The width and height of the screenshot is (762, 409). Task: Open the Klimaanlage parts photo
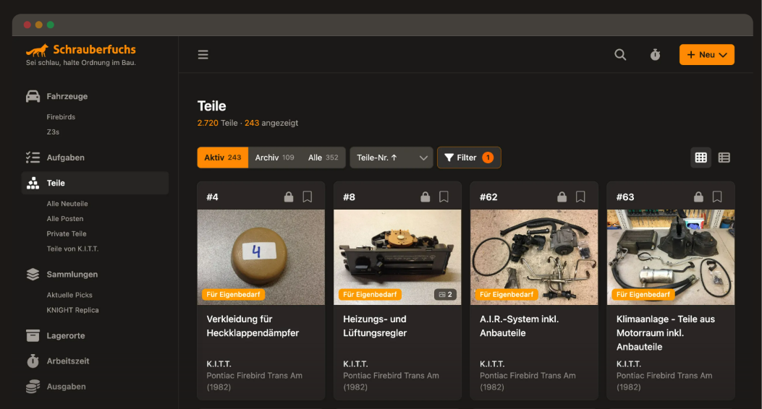tap(671, 257)
